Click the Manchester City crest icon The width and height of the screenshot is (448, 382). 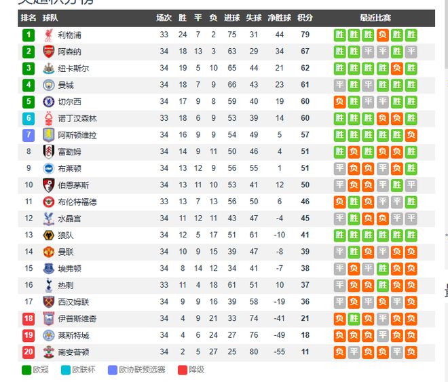[48, 85]
